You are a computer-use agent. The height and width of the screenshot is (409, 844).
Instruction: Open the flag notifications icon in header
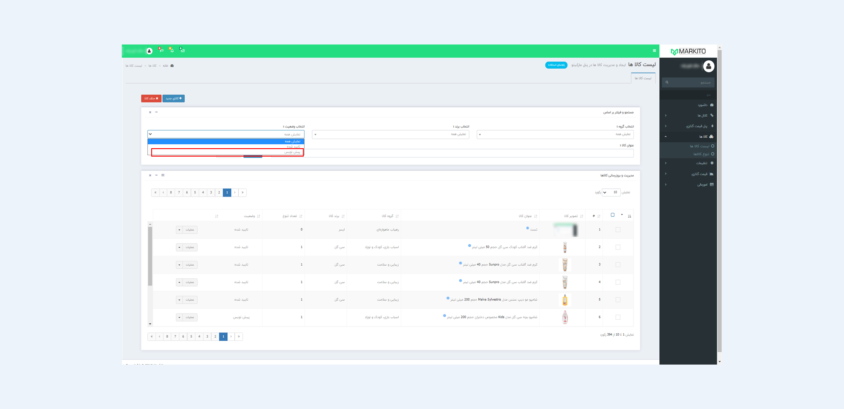(x=161, y=50)
